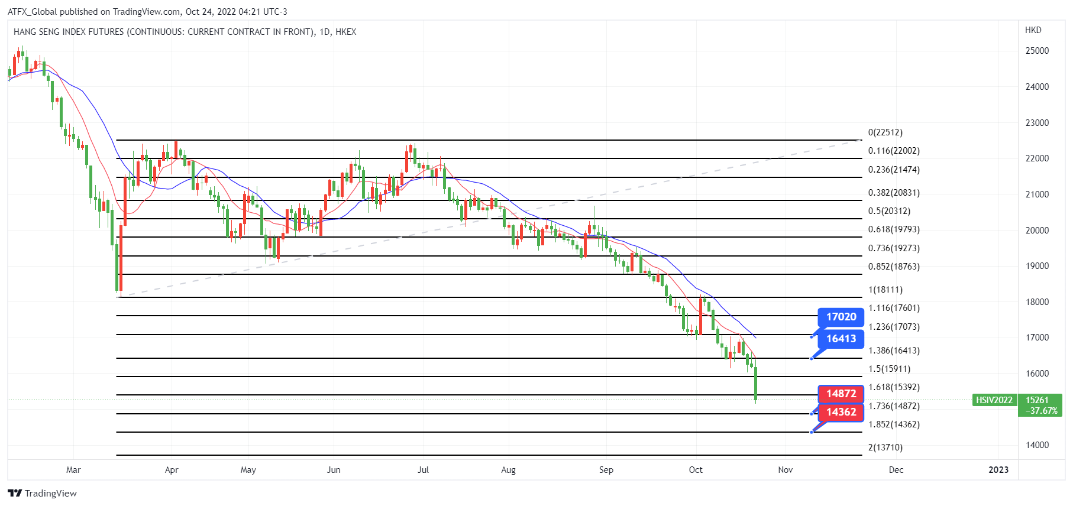The image size is (1073, 506).
Task: Click the Fibonacci level 0.382(20831) label
Action: click(x=894, y=193)
